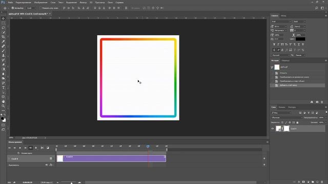The height and width of the screenshot is (184, 328).
Task: Click the foreground color swatch in toolbox
Action: pos(2,119)
